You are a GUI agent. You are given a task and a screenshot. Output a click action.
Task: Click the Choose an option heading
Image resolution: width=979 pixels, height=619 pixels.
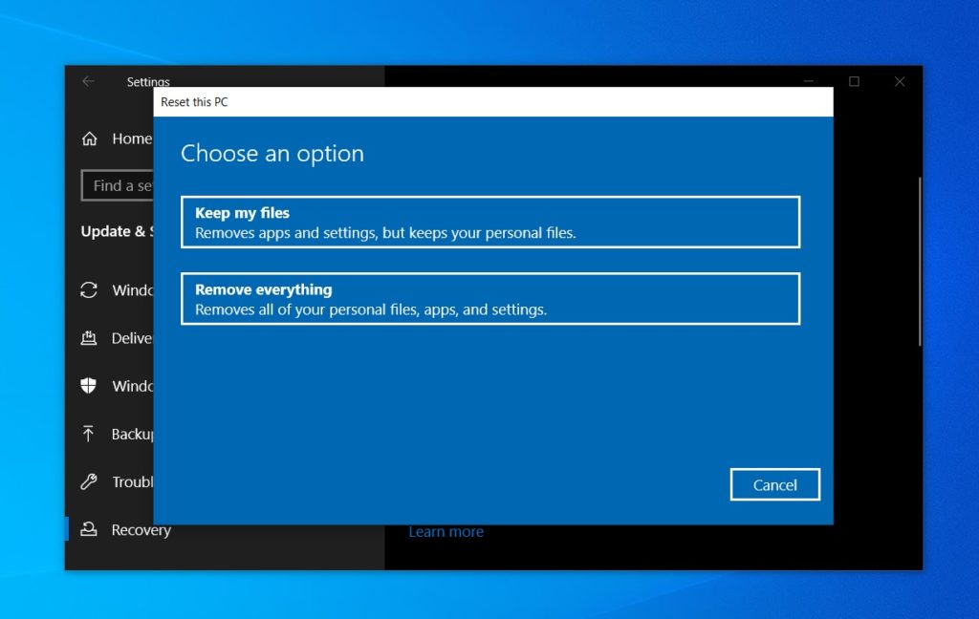pyautogui.click(x=272, y=153)
